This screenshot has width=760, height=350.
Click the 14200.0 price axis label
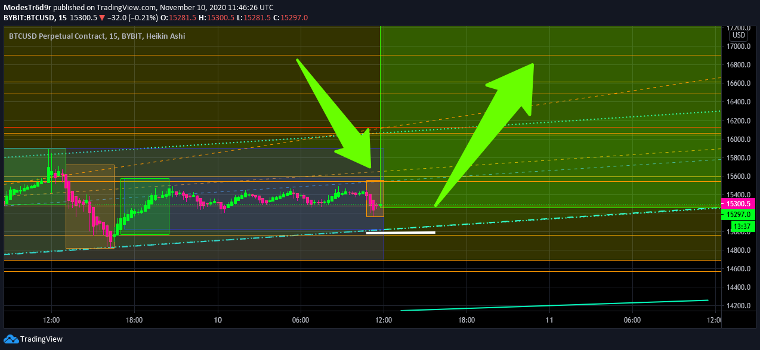click(x=738, y=306)
